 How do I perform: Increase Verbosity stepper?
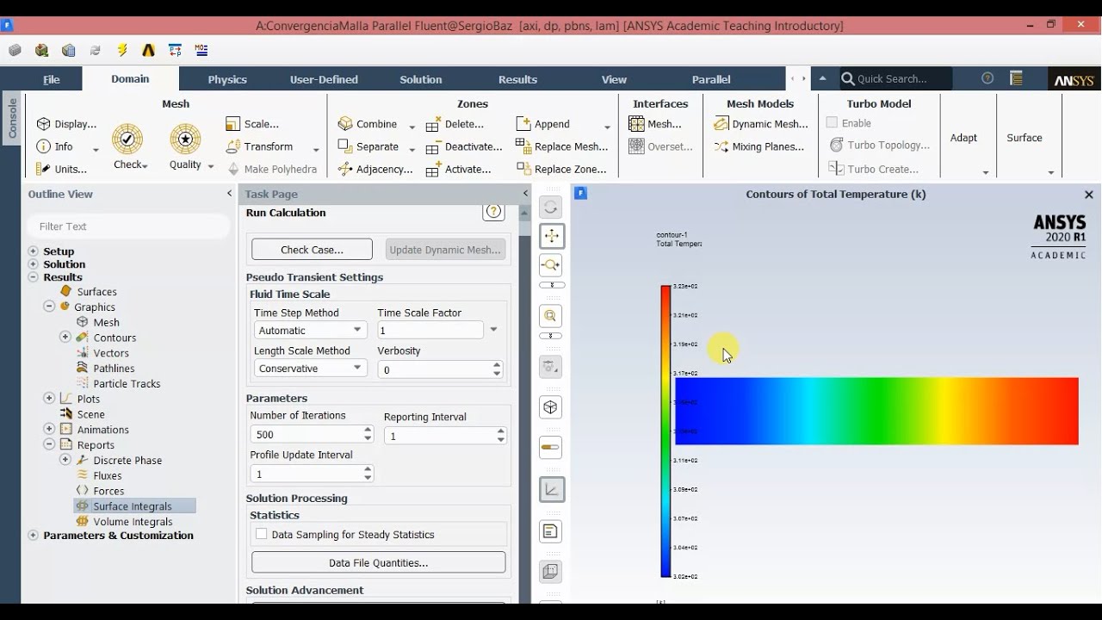tap(497, 365)
